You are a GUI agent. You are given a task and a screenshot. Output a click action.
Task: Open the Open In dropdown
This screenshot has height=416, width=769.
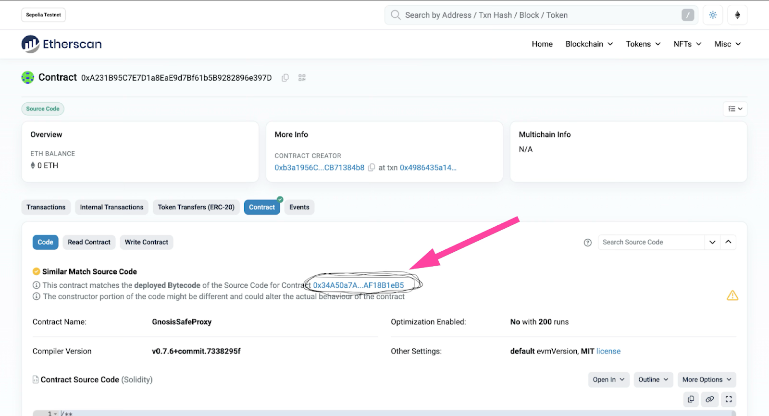point(608,379)
